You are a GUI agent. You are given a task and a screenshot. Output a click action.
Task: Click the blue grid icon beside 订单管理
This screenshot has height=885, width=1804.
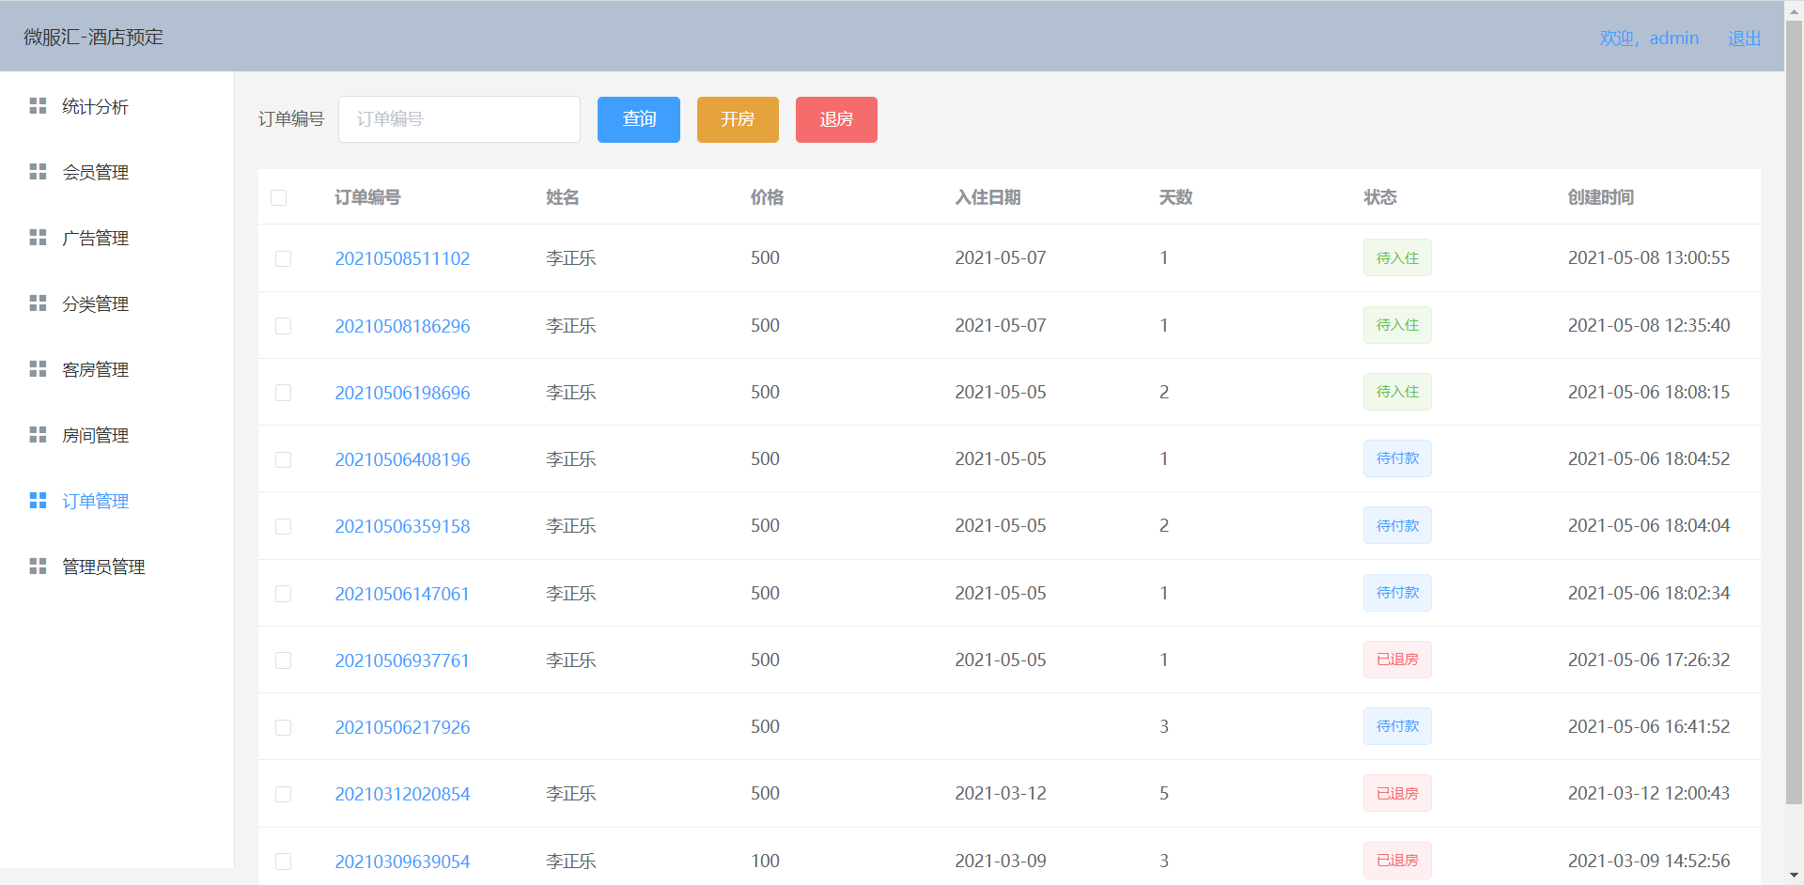coord(38,500)
